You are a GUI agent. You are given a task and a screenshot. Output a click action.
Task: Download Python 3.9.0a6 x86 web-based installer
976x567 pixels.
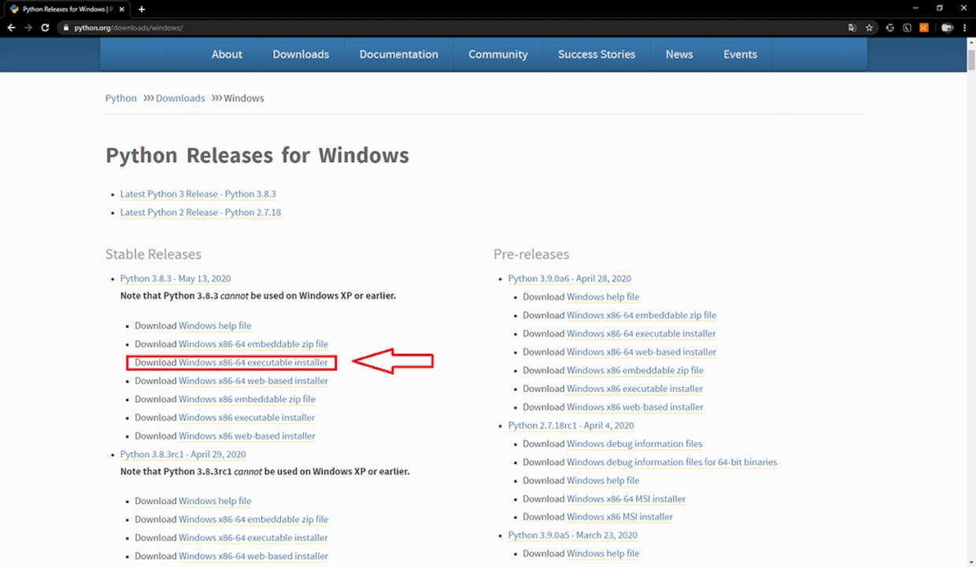pos(635,407)
